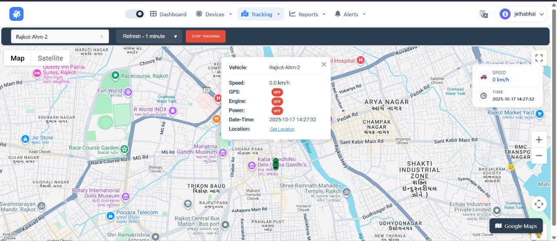Viewport: 557px width, 241px height.
Task: Expand the Devices dropdown menu
Action: (x=214, y=14)
